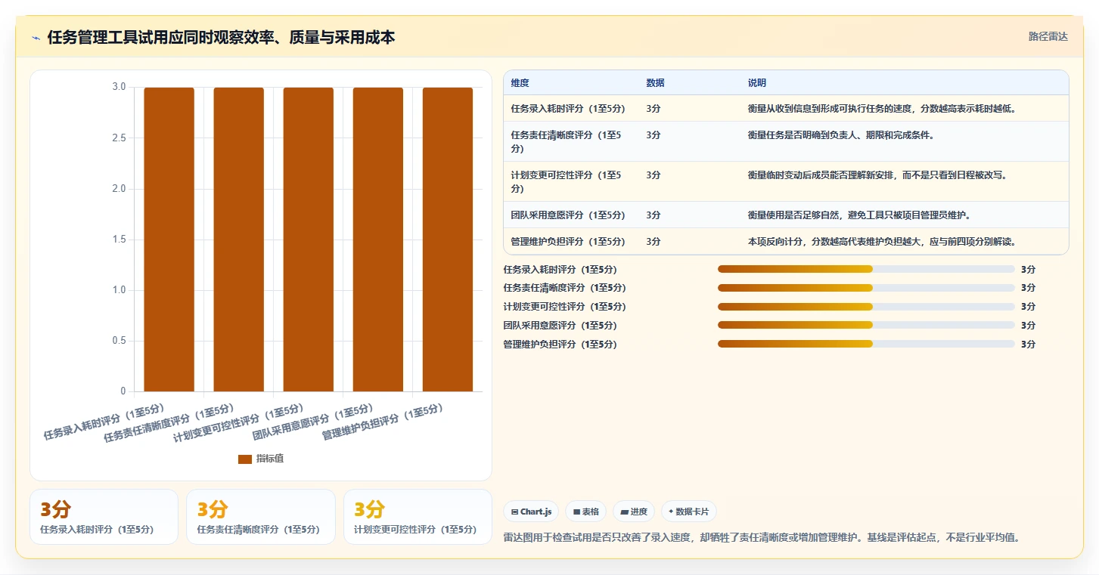Toggle the 指标值 legend swatch
The image size is (1099, 575).
[x=244, y=459]
